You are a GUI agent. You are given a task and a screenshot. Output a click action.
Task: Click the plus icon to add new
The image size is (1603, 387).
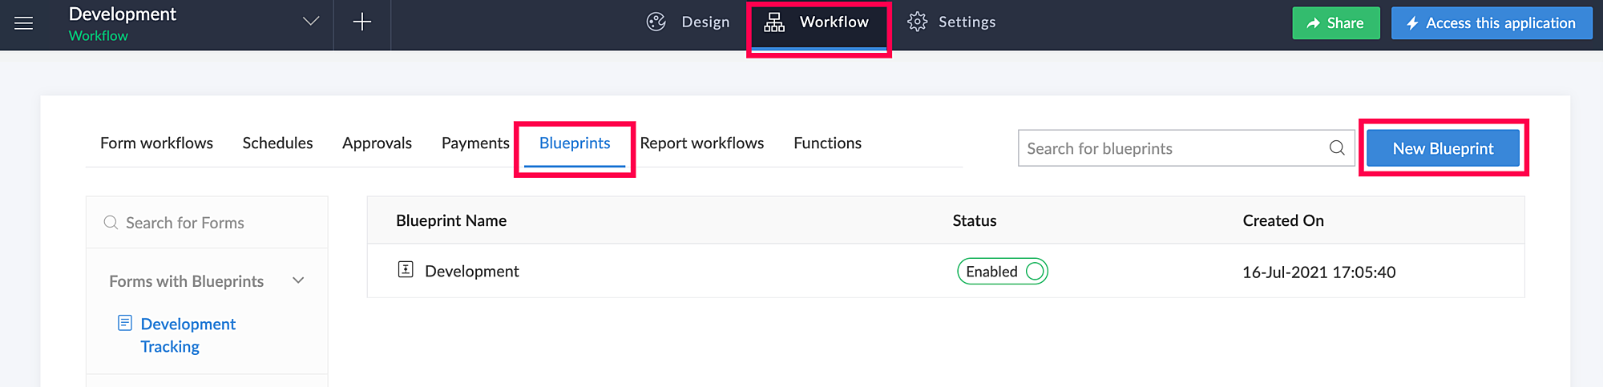362,22
